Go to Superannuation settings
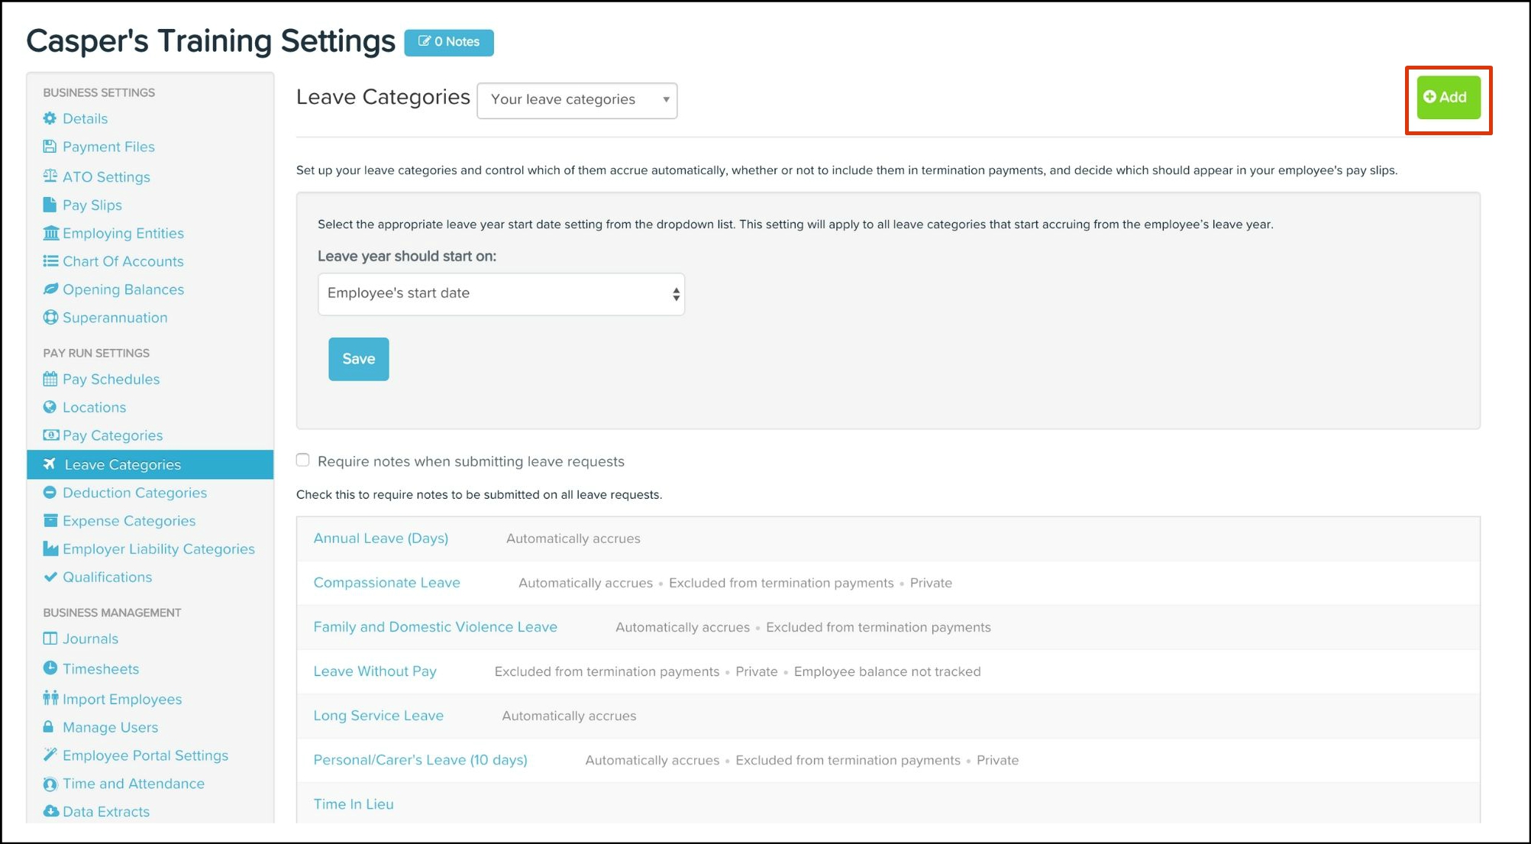The height and width of the screenshot is (844, 1531). pyautogui.click(x=115, y=318)
